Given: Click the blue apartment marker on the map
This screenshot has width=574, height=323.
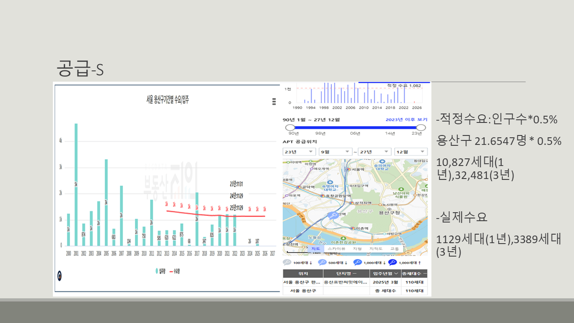Looking at the screenshot, I should point(333,216).
